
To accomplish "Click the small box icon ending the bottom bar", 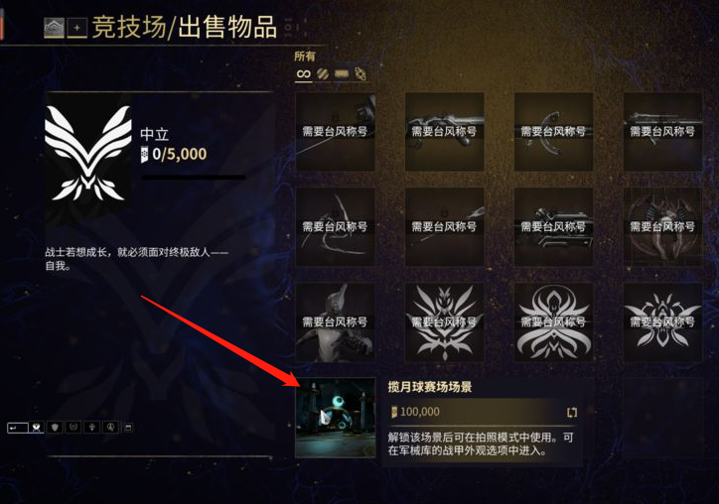I will pos(128,428).
